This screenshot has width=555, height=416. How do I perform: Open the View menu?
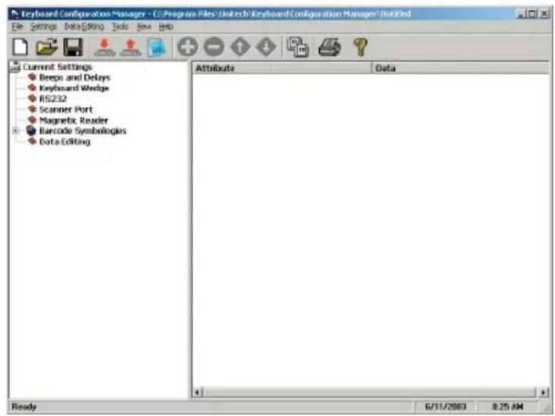click(x=144, y=27)
